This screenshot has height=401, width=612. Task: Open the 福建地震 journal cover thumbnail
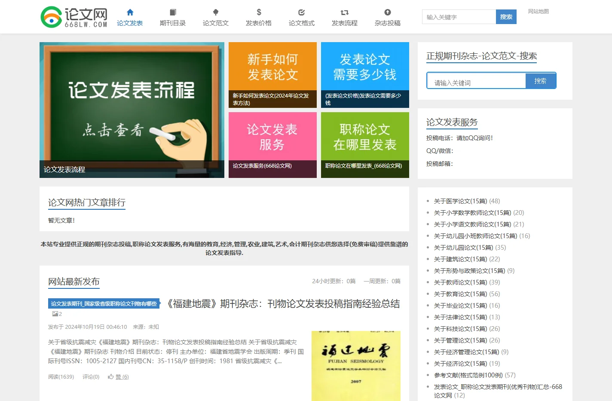pos(356,366)
